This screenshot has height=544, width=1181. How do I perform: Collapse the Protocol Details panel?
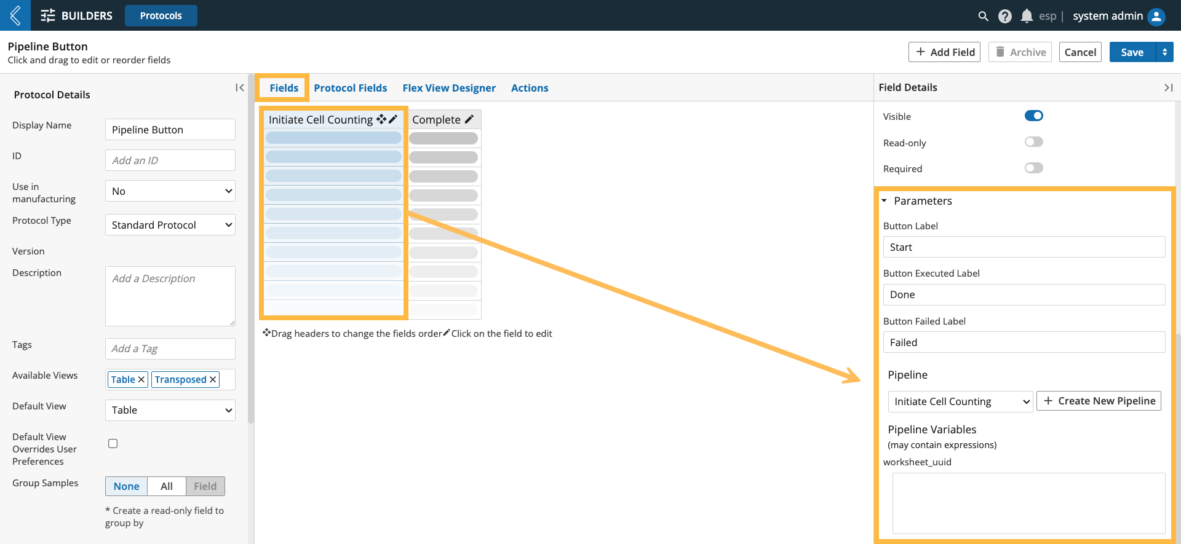pos(240,88)
